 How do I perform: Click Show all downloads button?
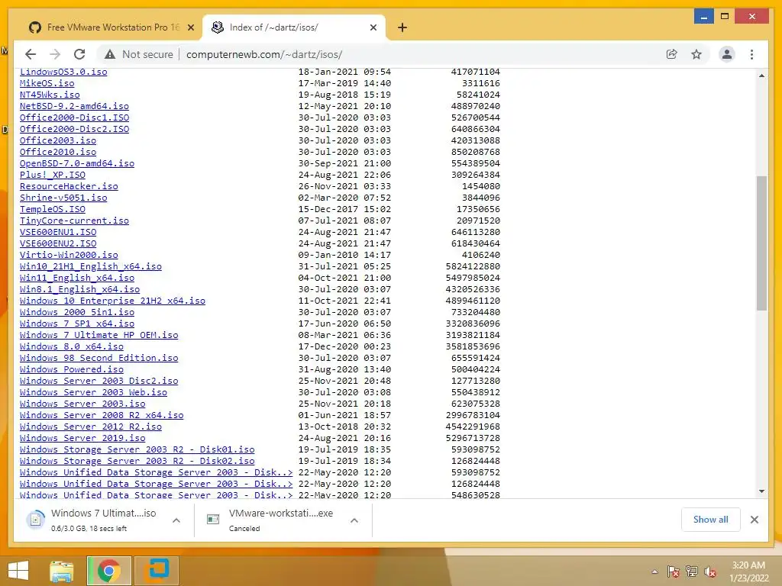click(x=710, y=520)
